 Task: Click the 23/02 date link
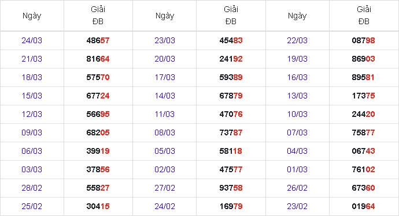(x=297, y=206)
